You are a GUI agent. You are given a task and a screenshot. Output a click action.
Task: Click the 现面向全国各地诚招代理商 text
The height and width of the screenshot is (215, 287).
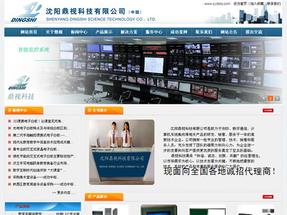point(219,171)
